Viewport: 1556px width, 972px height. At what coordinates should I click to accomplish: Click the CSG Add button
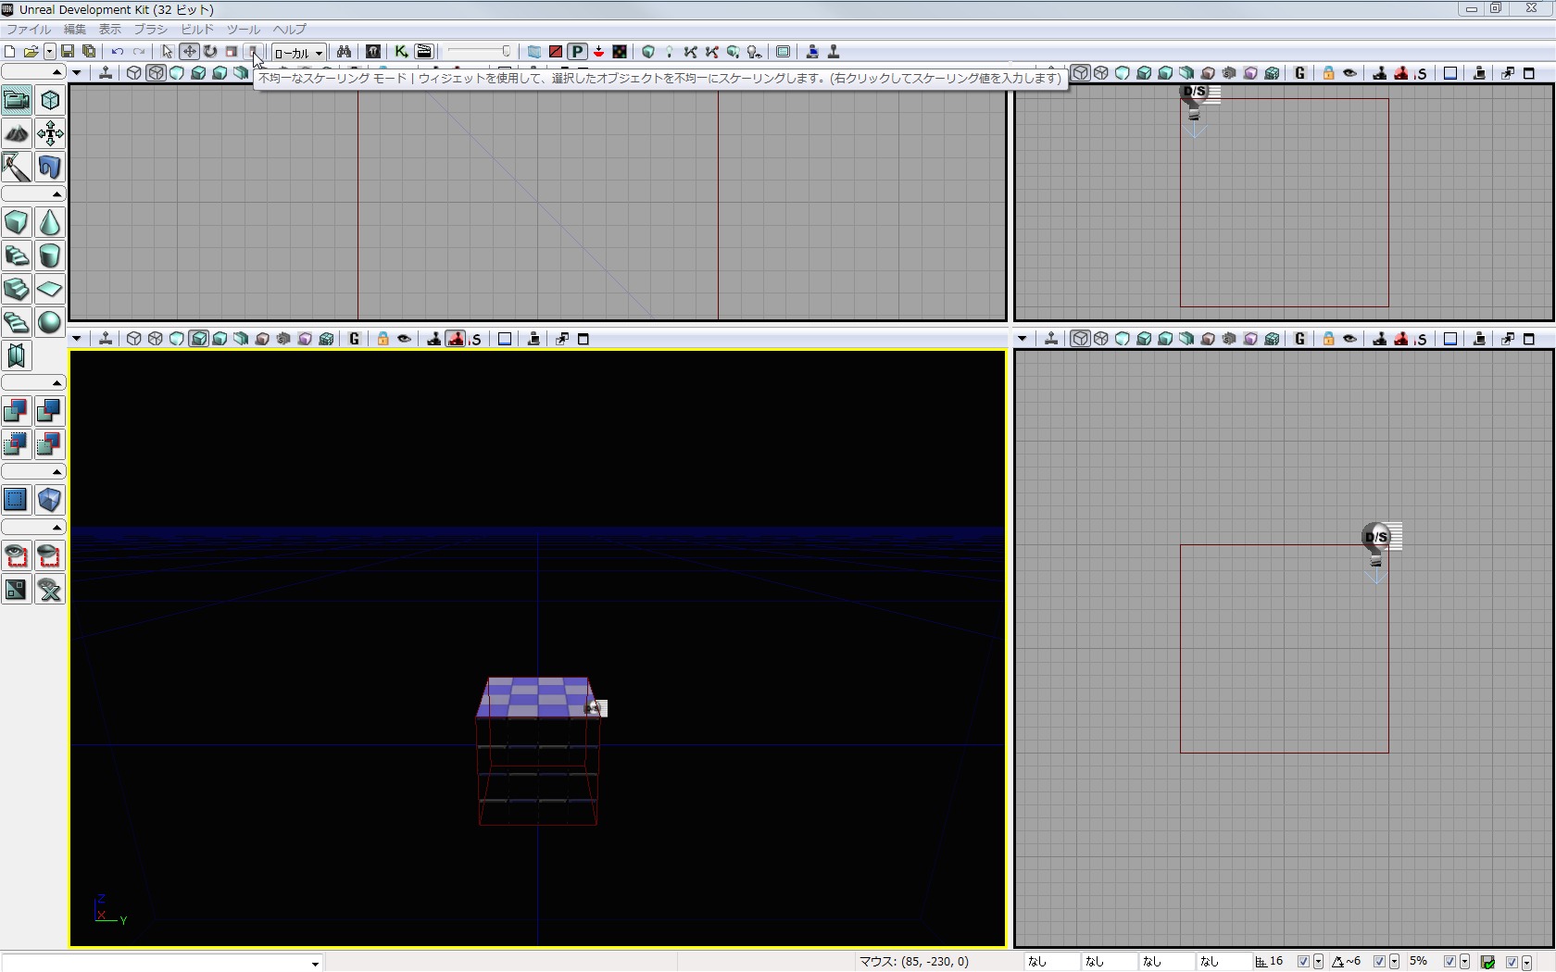(x=17, y=412)
